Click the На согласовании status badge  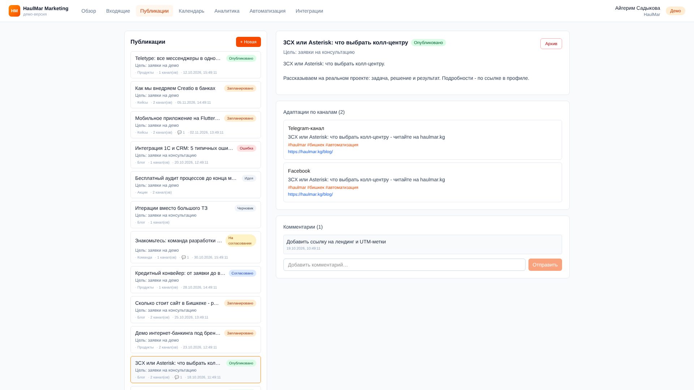pyautogui.click(x=241, y=240)
